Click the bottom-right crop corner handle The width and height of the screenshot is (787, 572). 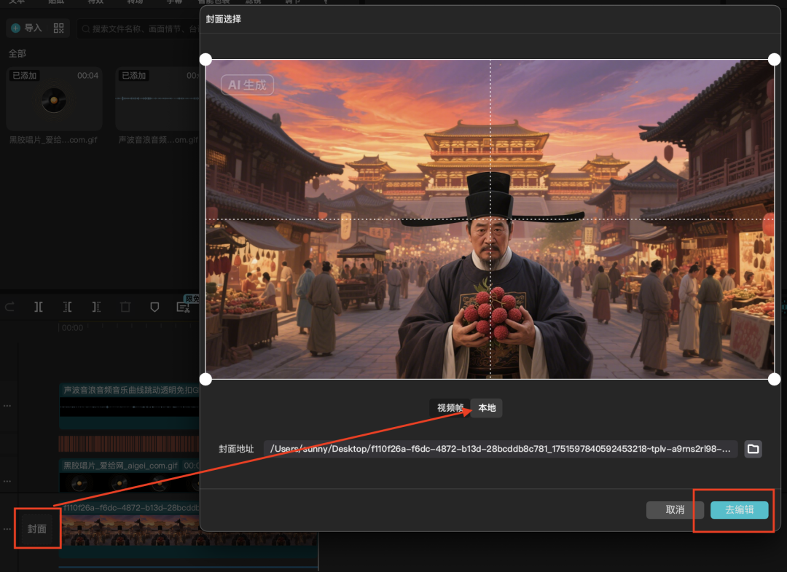point(774,379)
